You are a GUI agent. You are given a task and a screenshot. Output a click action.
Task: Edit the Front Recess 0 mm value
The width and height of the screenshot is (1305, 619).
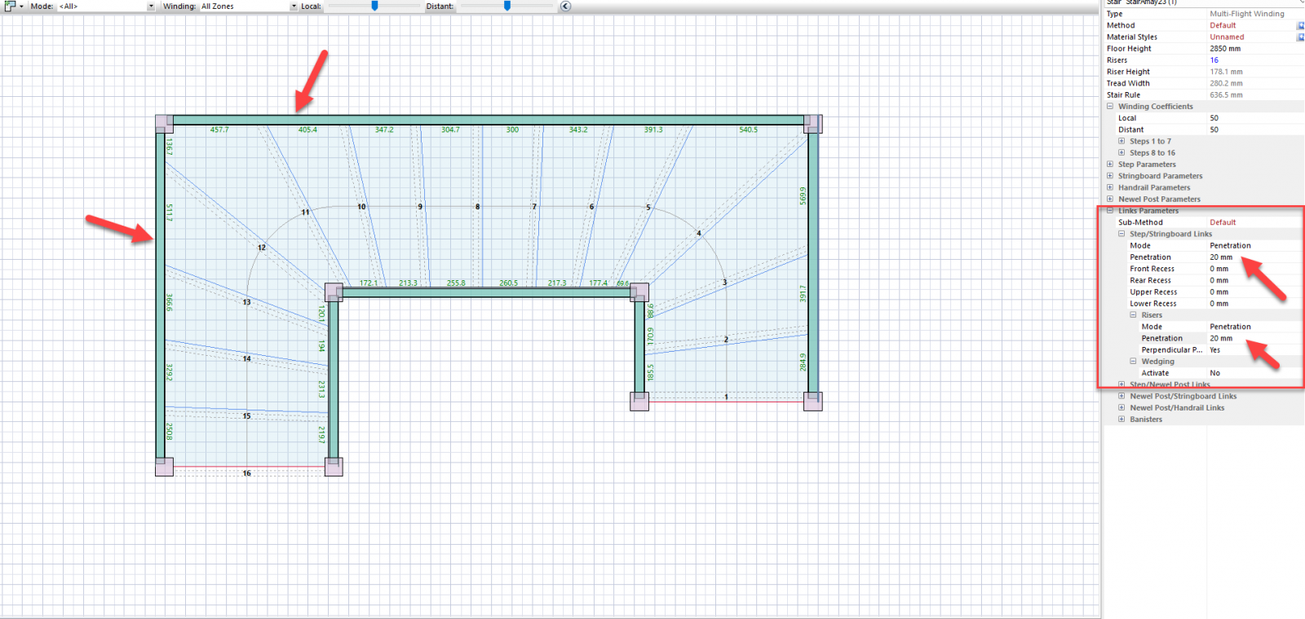point(1219,269)
